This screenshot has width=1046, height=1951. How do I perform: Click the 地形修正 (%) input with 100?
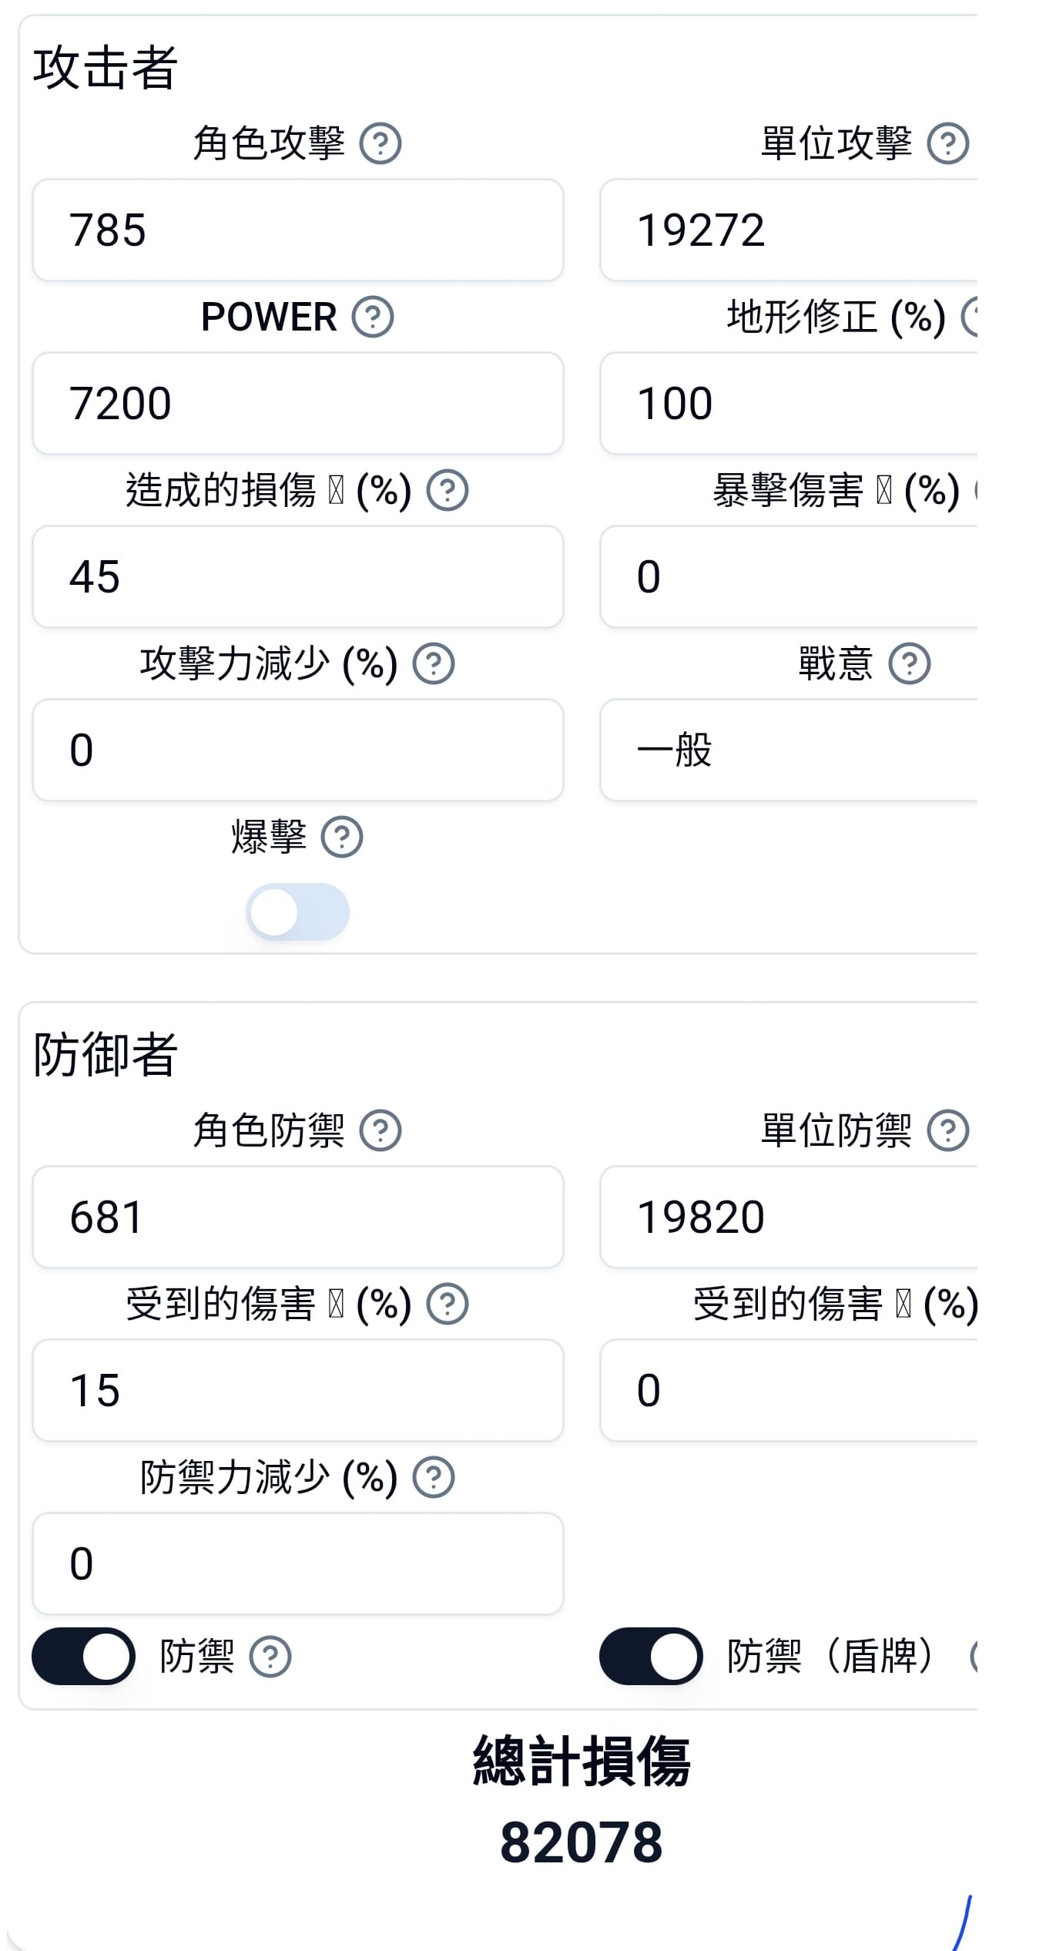(789, 403)
